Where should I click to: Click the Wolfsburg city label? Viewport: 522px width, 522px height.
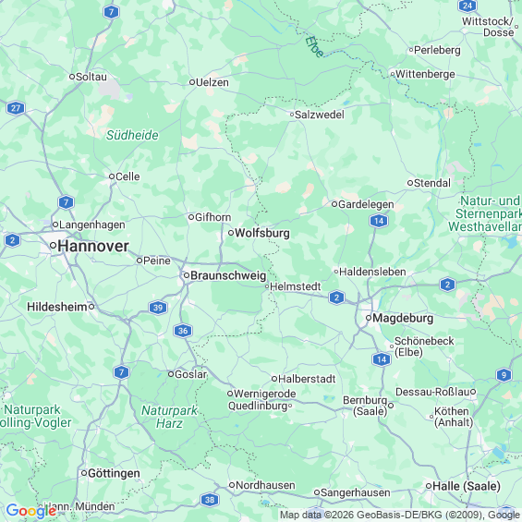262,233
